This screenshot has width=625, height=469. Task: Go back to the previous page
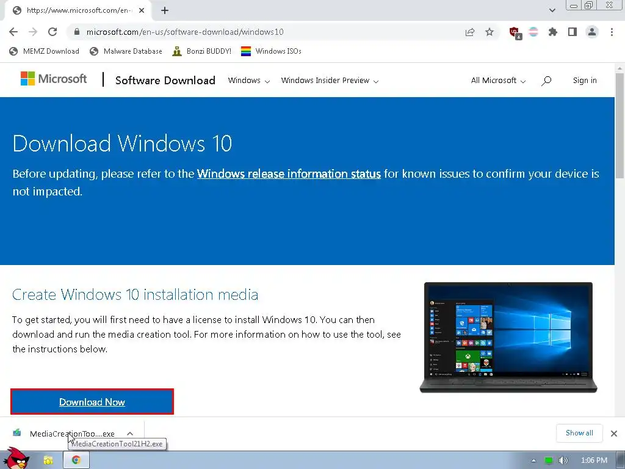tap(13, 32)
